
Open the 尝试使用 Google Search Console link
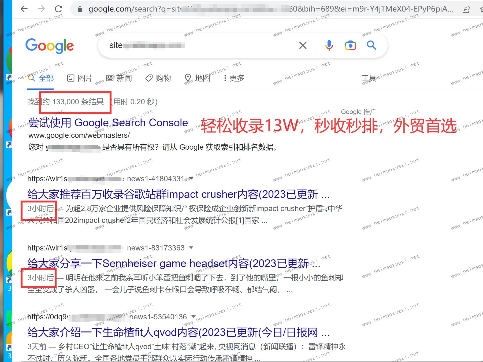pos(108,123)
